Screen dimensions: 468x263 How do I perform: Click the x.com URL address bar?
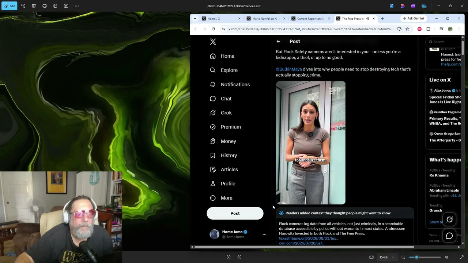click(x=311, y=29)
